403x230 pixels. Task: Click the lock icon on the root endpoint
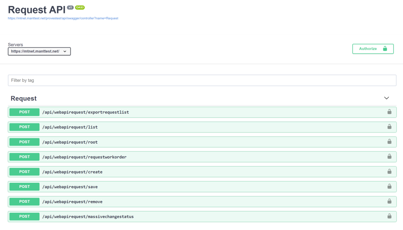(389, 141)
